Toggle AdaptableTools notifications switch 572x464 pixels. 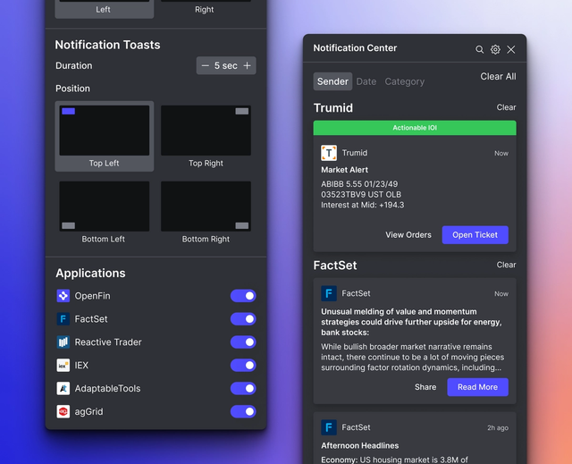coord(243,389)
